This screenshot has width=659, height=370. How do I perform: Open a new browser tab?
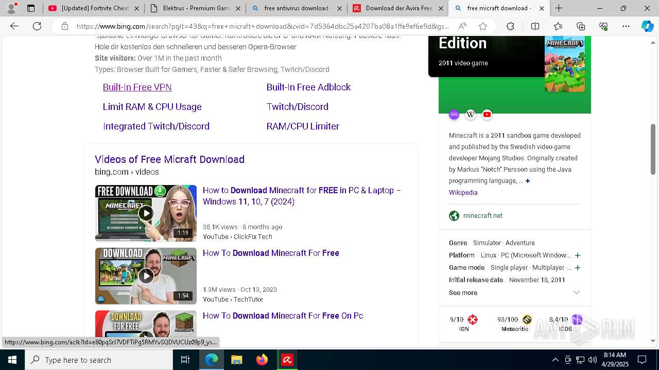559,8
